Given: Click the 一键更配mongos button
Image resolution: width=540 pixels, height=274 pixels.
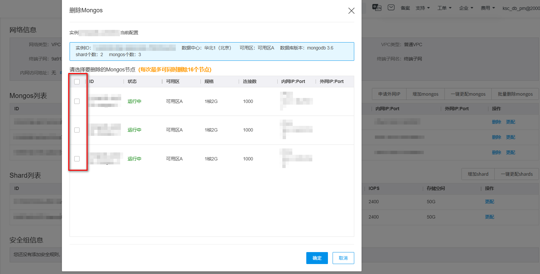Looking at the screenshot, I should [468, 94].
